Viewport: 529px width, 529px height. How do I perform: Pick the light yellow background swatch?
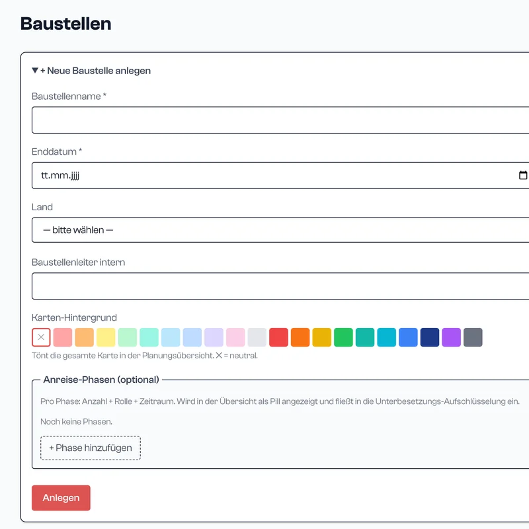point(106,337)
